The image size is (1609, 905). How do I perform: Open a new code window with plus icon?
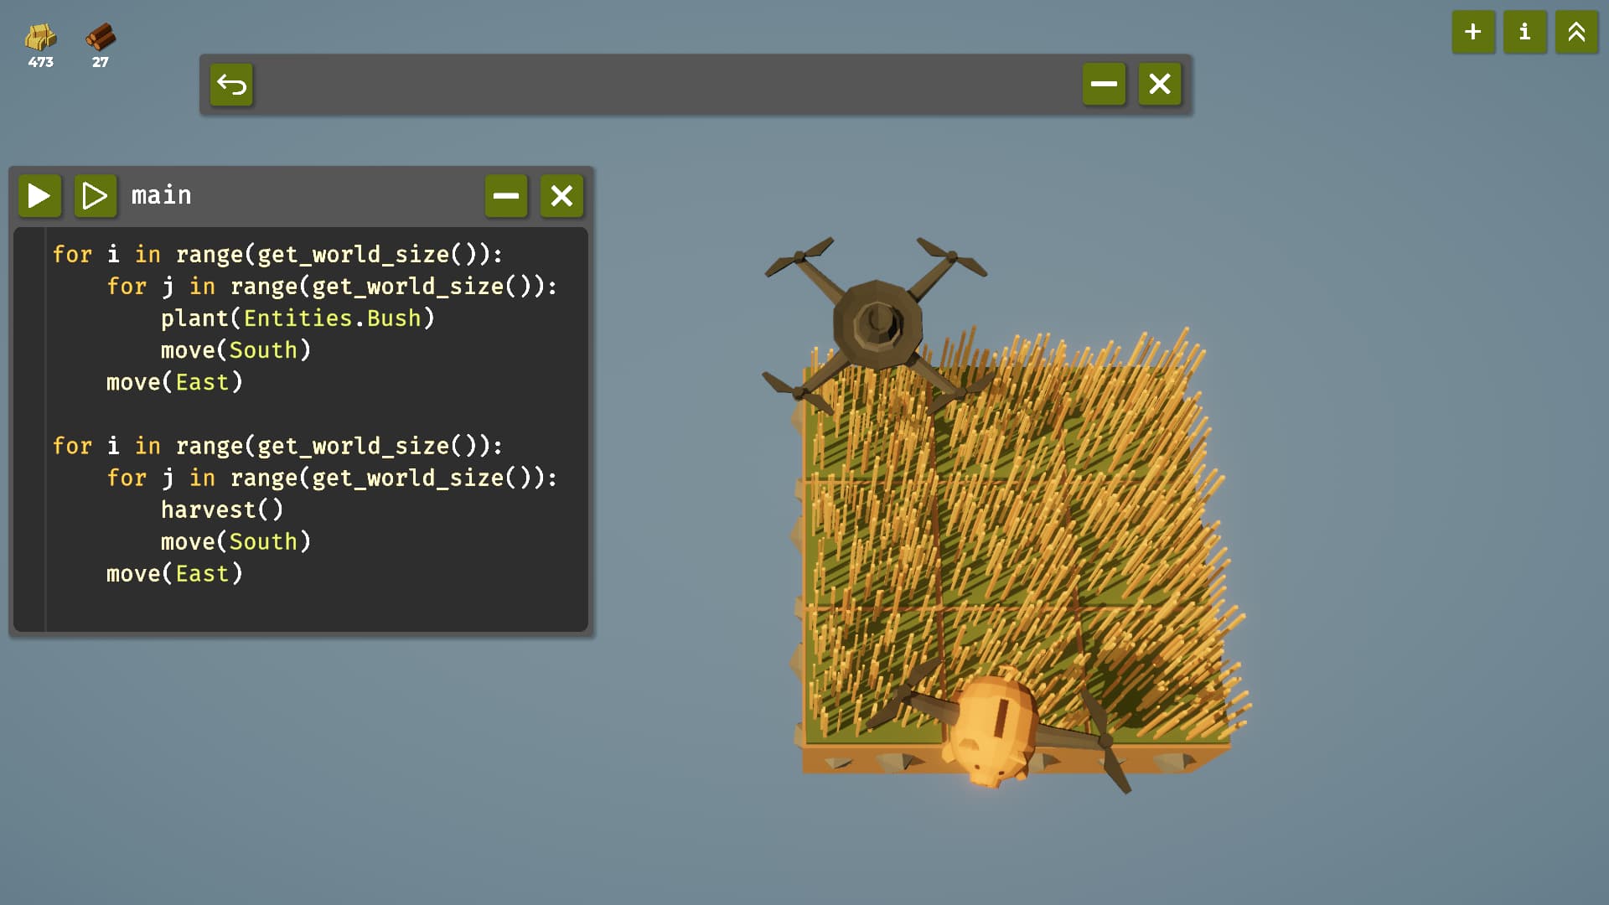tap(1472, 33)
